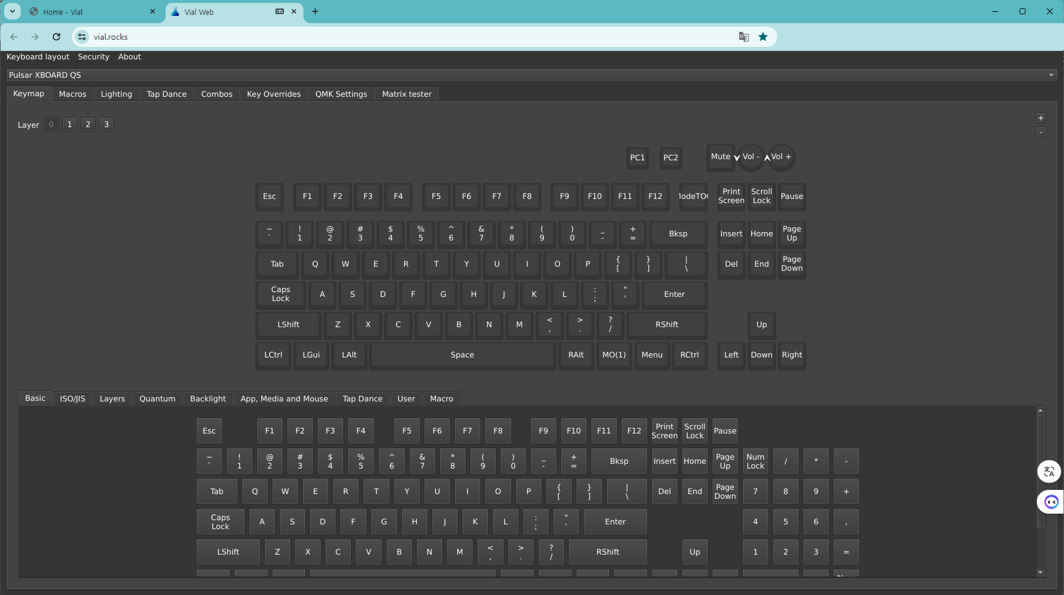Switch to layer 2
1064x595 pixels.
click(x=88, y=125)
